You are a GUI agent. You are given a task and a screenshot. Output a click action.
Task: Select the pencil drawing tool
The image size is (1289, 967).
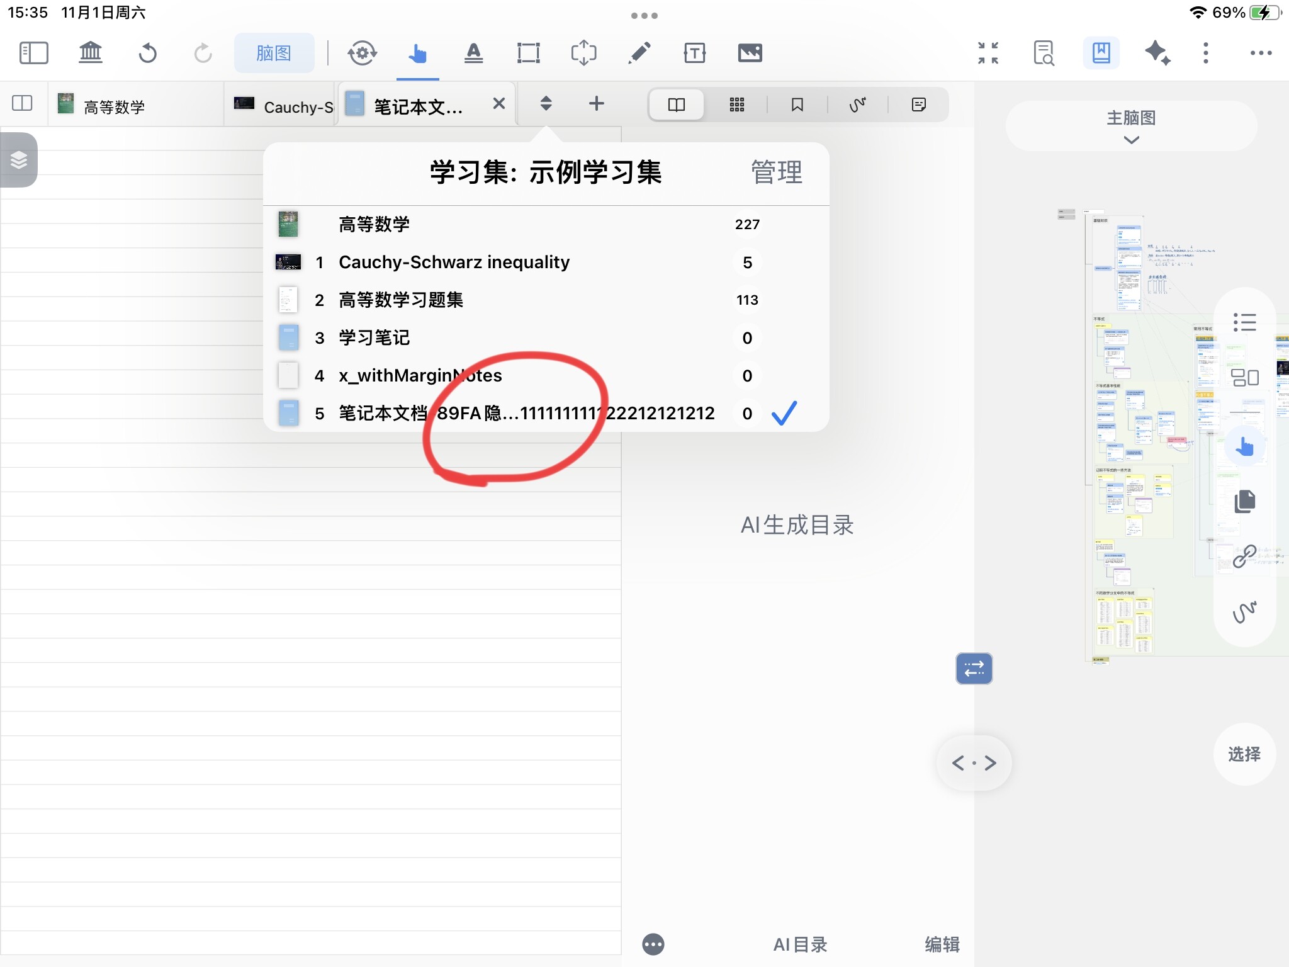pyautogui.click(x=639, y=53)
